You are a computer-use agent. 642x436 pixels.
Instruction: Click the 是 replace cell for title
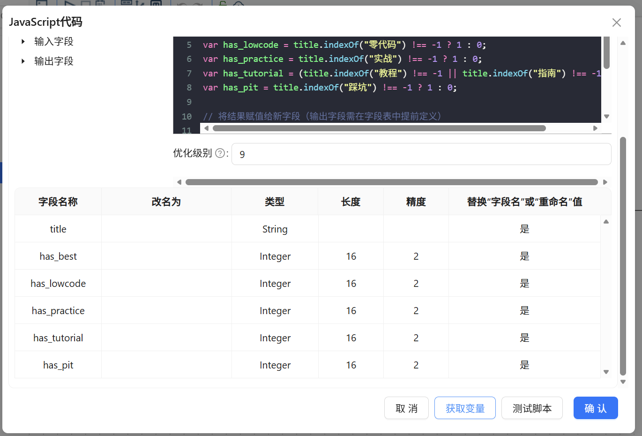(x=524, y=229)
